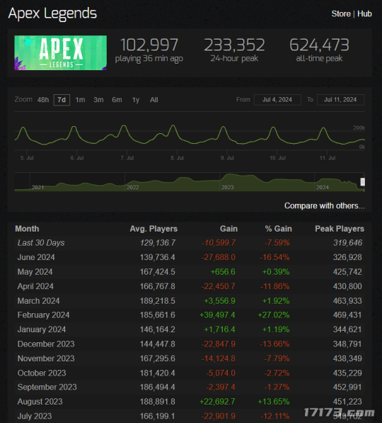Click the Avg. Players column header
This screenshot has height=423, width=382.
154,229
